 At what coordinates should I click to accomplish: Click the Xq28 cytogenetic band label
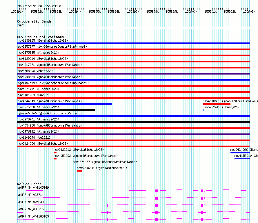21,25
